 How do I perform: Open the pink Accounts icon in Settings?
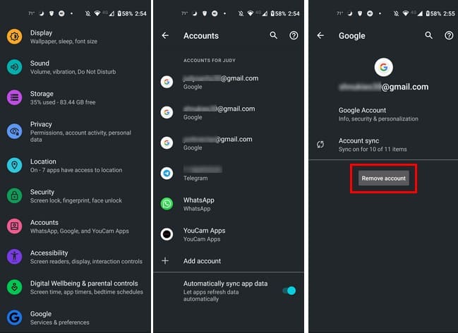click(14, 226)
